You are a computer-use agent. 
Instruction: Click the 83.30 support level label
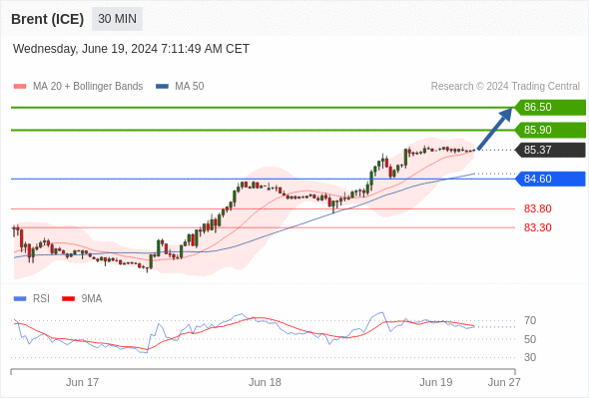pos(537,227)
